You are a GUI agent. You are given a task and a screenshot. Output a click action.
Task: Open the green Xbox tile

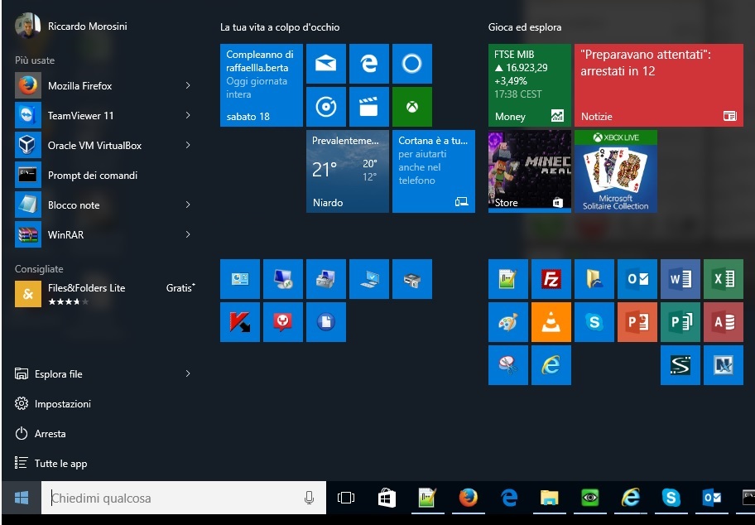point(412,107)
